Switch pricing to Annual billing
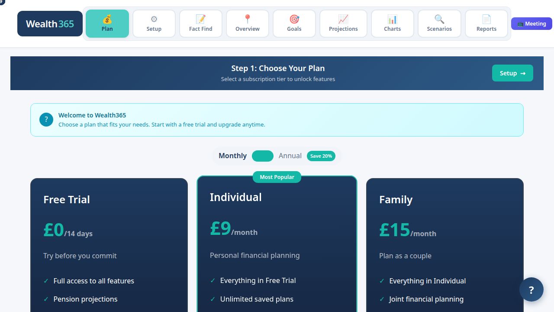This screenshot has height=312, width=554. pos(290,156)
